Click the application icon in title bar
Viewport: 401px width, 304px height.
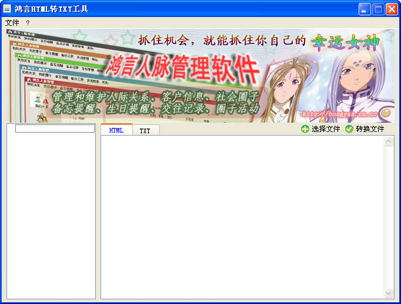(7, 9)
